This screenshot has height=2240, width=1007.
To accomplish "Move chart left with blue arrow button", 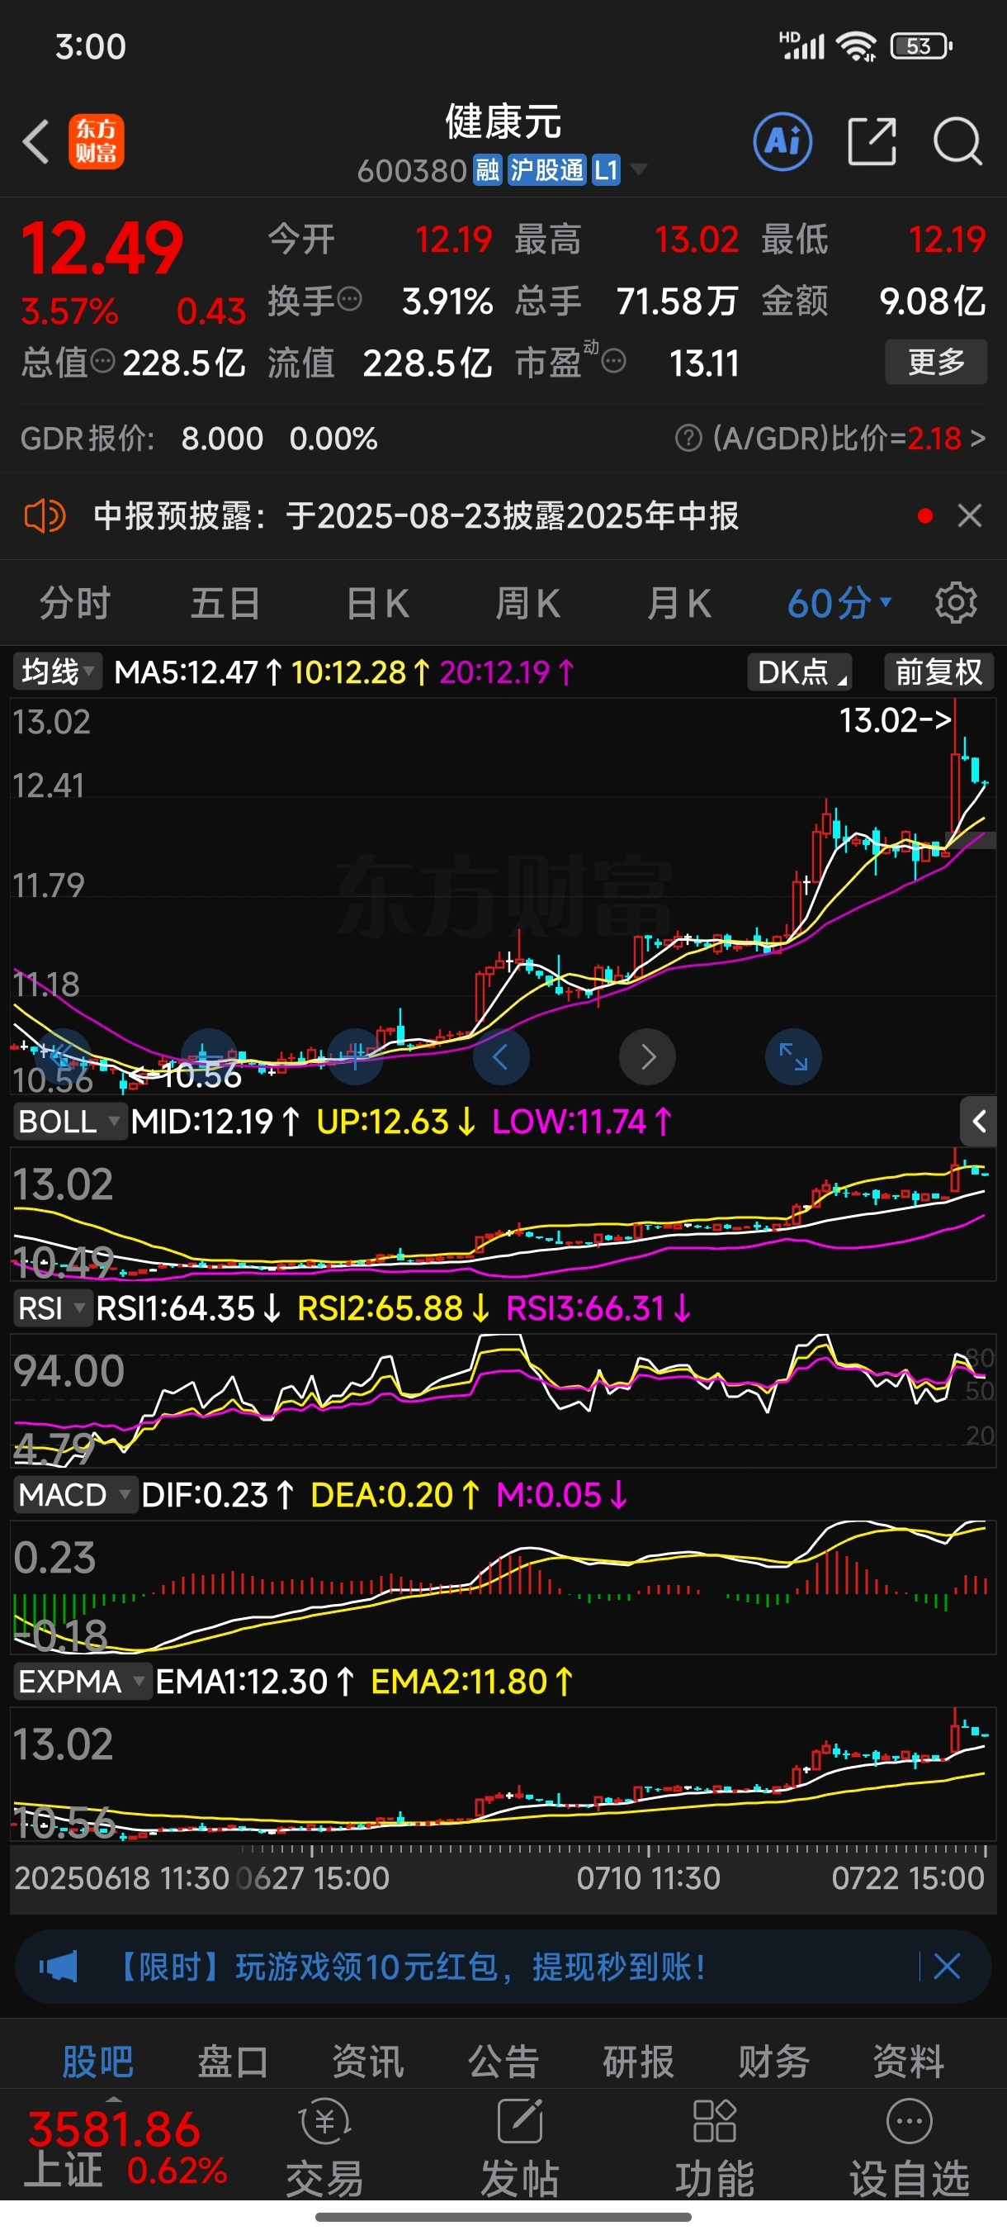I will pos(500,1056).
